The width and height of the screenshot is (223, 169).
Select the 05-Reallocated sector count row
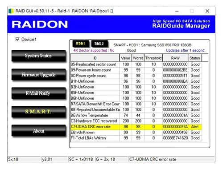pos(136,64)
